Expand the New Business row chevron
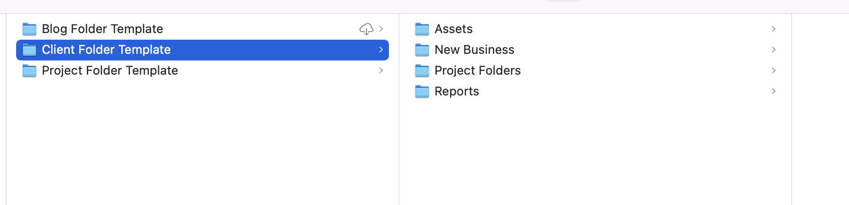Viewport: 849px width, 205px height. [774, 50]
